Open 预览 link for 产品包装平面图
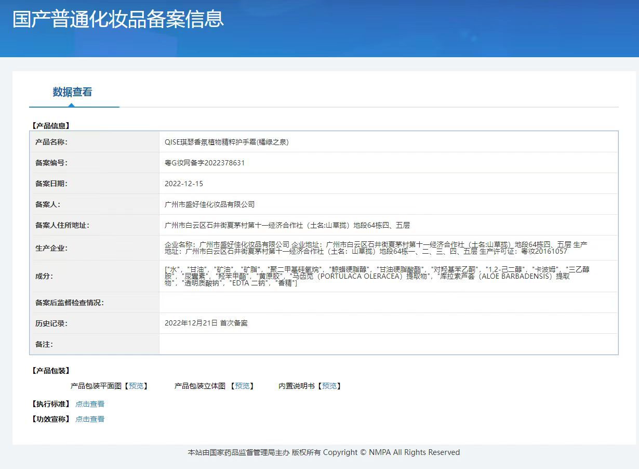Viewport: 639px width, 469px height. (136, 386)
